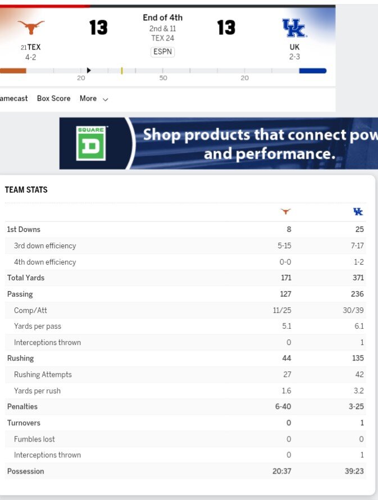The width and height of the screenshot is (378, 500).
Task: Expand the More dropdown menu
Action: tap(94, 98)
